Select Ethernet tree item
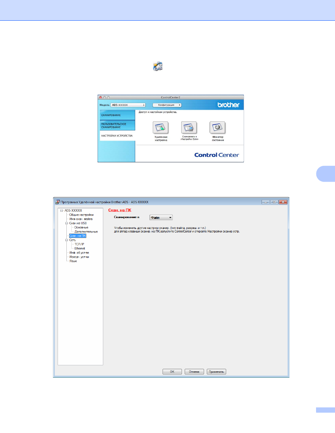The image size is (335, 433). click(x=80, y=249)
